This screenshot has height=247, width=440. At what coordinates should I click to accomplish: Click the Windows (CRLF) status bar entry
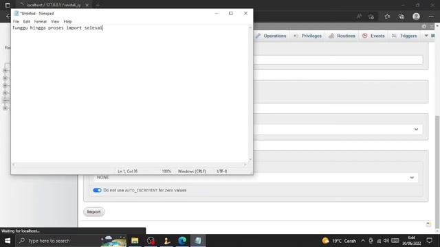(192, 171)
